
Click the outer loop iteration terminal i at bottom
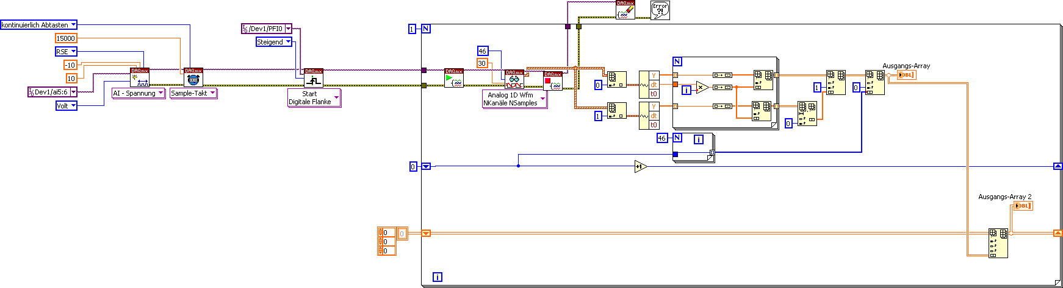pyautogui.click(x=438, y=277)
